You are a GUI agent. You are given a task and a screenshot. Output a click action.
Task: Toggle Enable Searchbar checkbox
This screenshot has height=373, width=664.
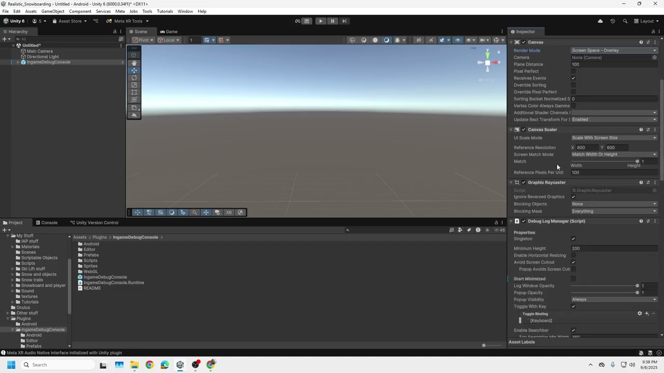(x=573, y=330)
